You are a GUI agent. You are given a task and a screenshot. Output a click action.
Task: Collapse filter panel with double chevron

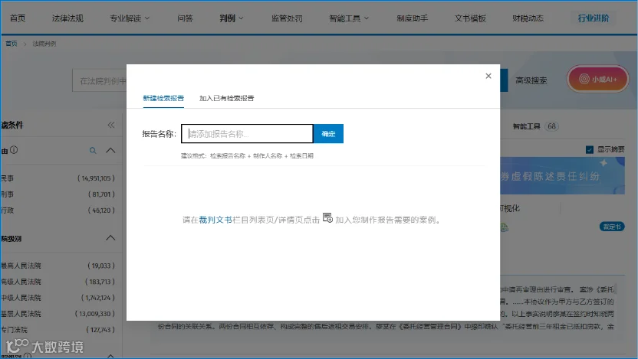click(111, 125)
